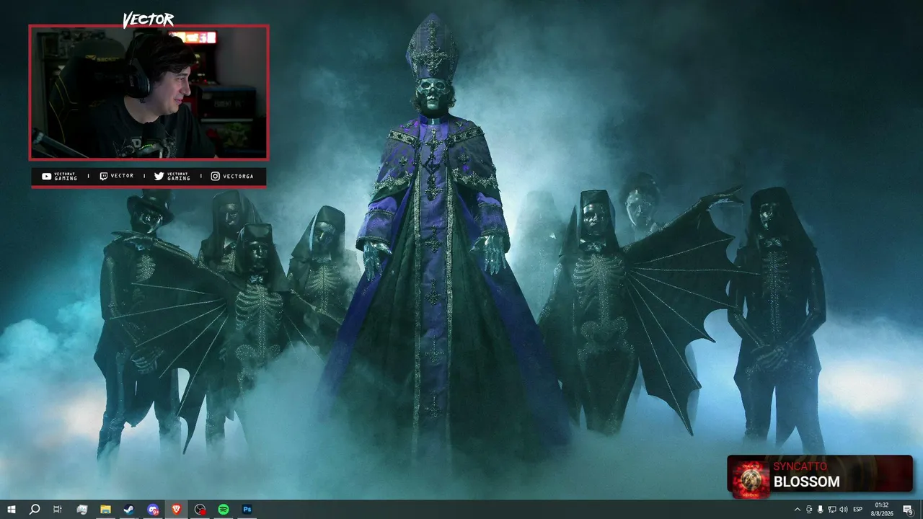Switch to Brave browser in taskbar
Viewport: 923px width, 519px height.
pos(177,510)
